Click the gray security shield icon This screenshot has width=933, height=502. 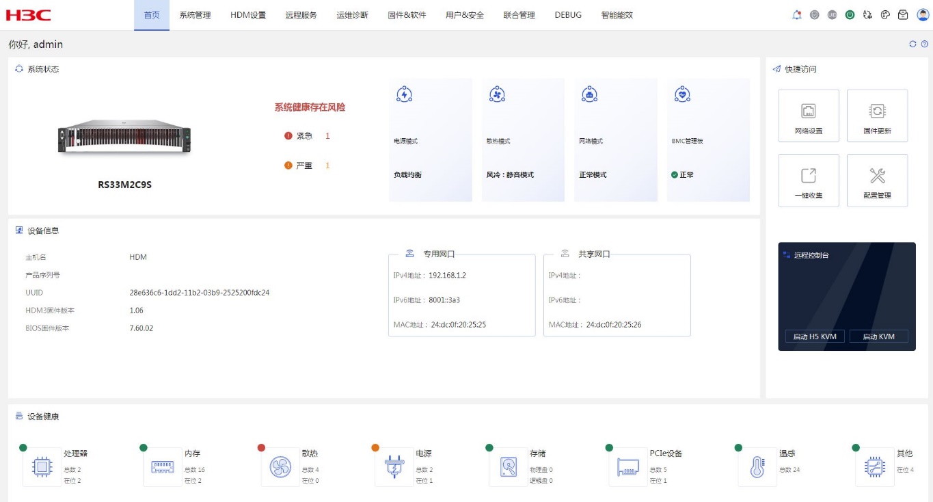(814, 14)
